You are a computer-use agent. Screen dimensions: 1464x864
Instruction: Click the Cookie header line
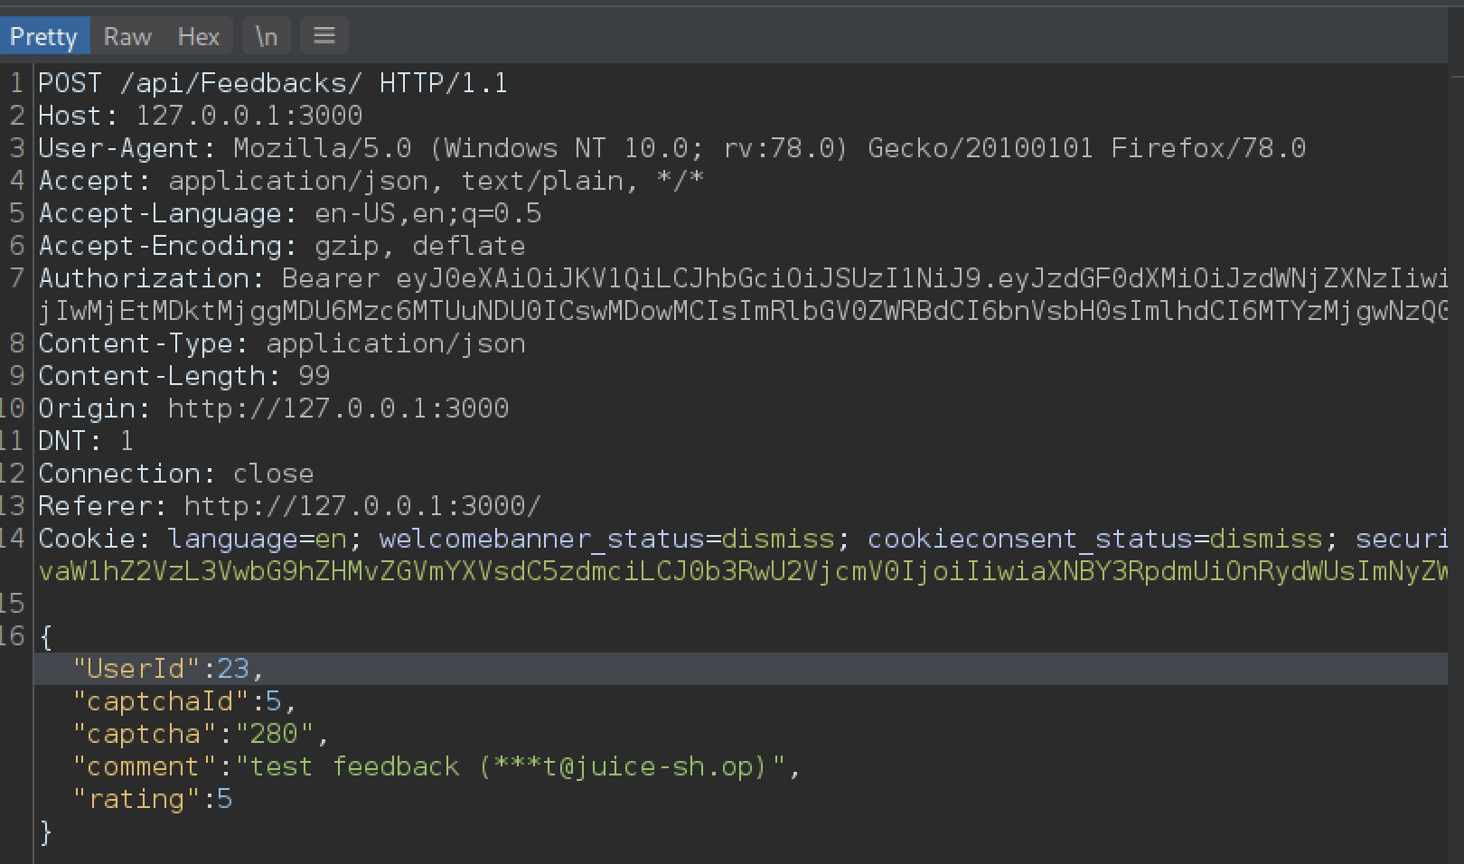coord(743,539)
